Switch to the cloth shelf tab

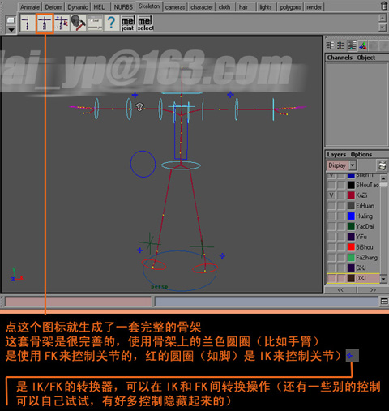(x=224, y=7)
